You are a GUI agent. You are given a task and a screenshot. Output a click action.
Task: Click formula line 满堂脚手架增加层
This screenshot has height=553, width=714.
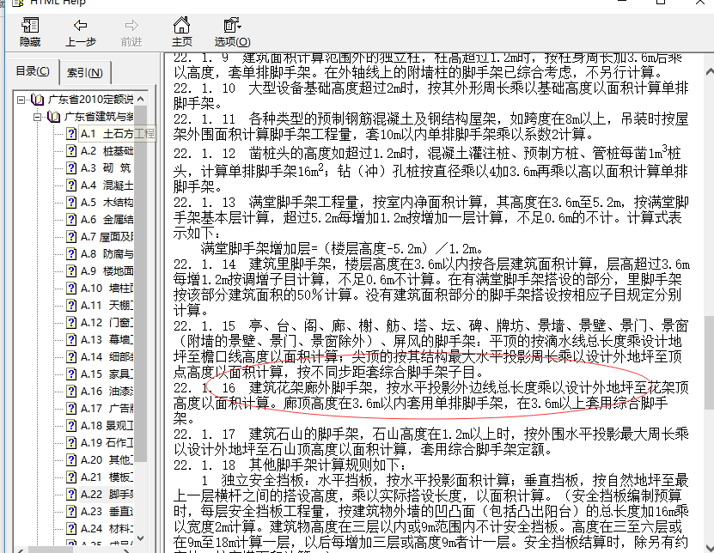pos(341,248)
